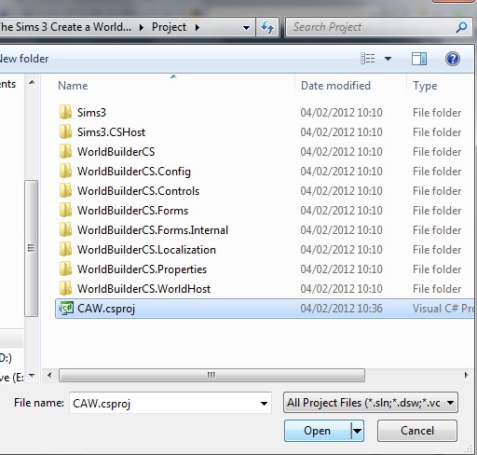Select the WorldBuilderCS.Localization folder icon

click(65, 249)
